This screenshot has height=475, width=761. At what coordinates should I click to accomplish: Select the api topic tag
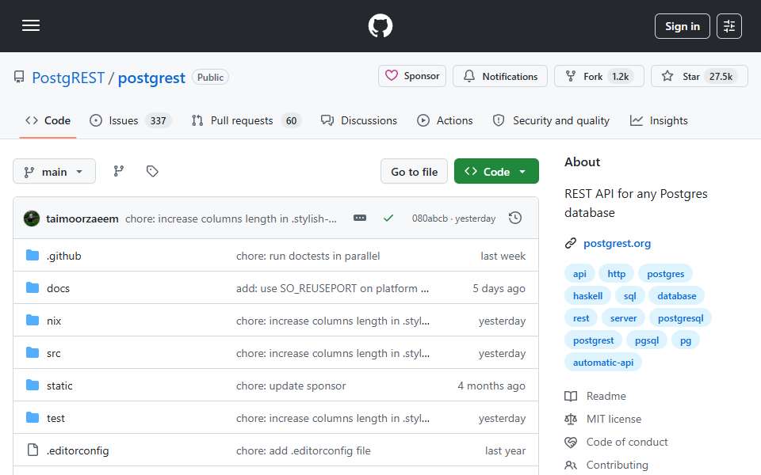pos(579,274)
